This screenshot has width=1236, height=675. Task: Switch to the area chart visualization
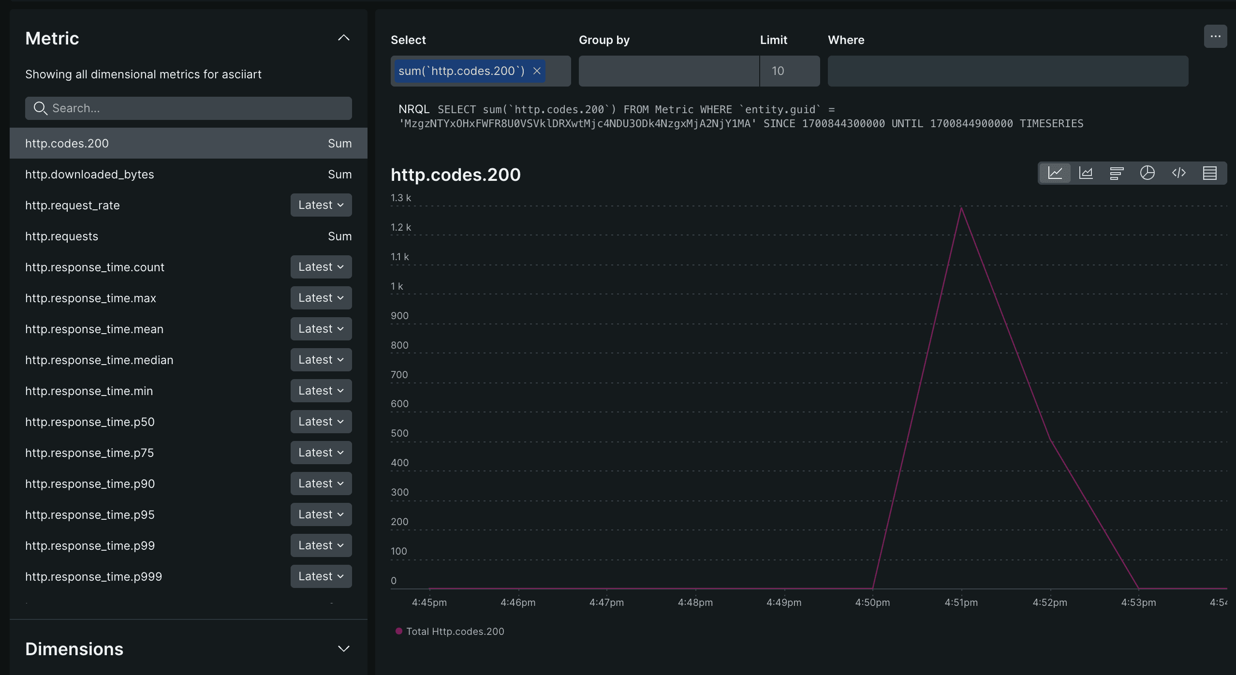click(x=1086, y=173)
